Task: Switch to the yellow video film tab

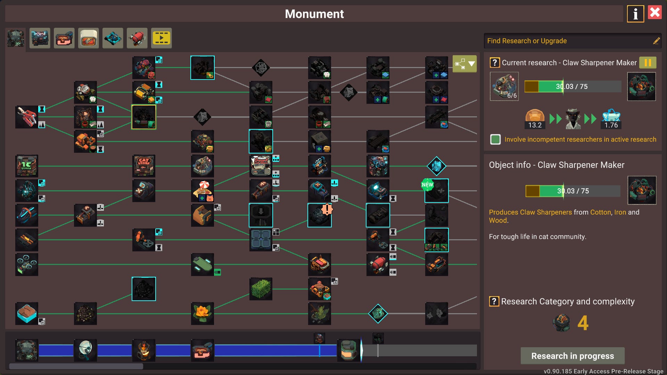Action: click(161, 38)
